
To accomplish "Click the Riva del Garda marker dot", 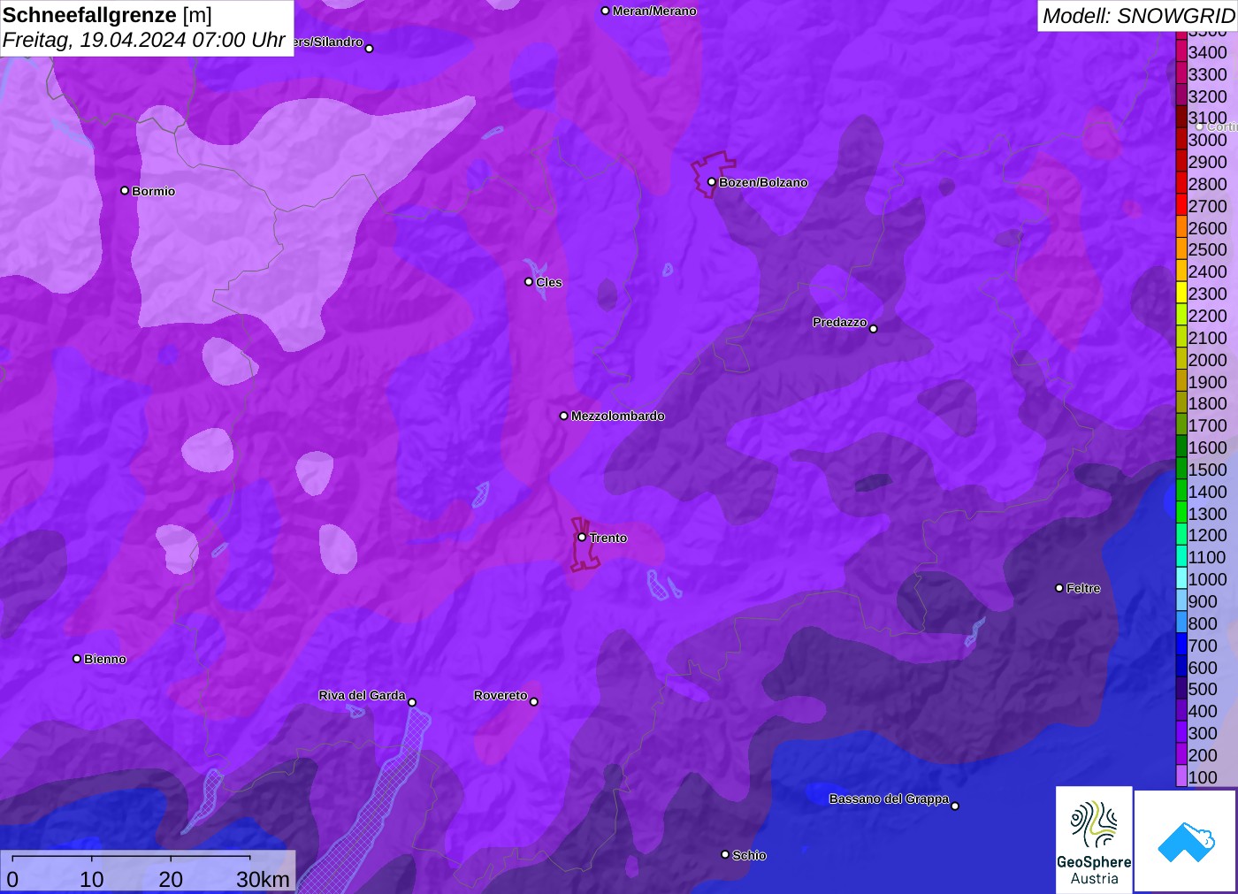I will pyautogui.click(x=412, y=702).
